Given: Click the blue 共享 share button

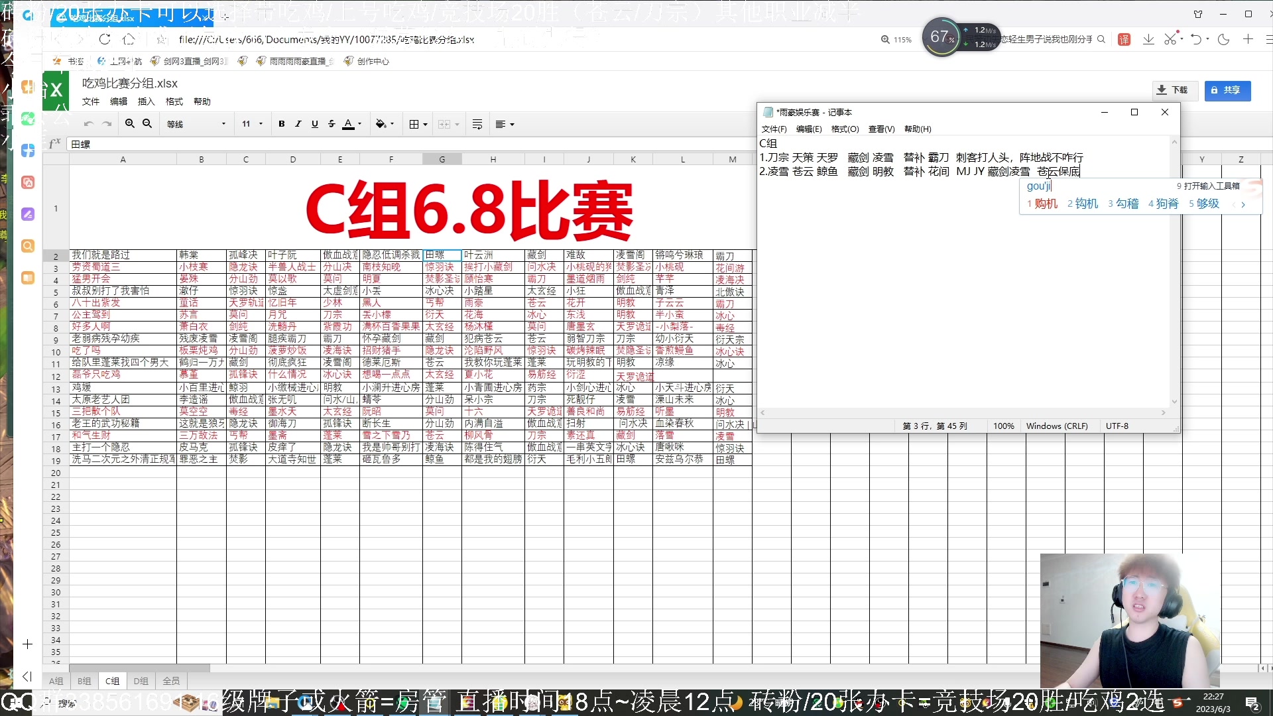Looking at the screenshot, I should (1227, 90).
